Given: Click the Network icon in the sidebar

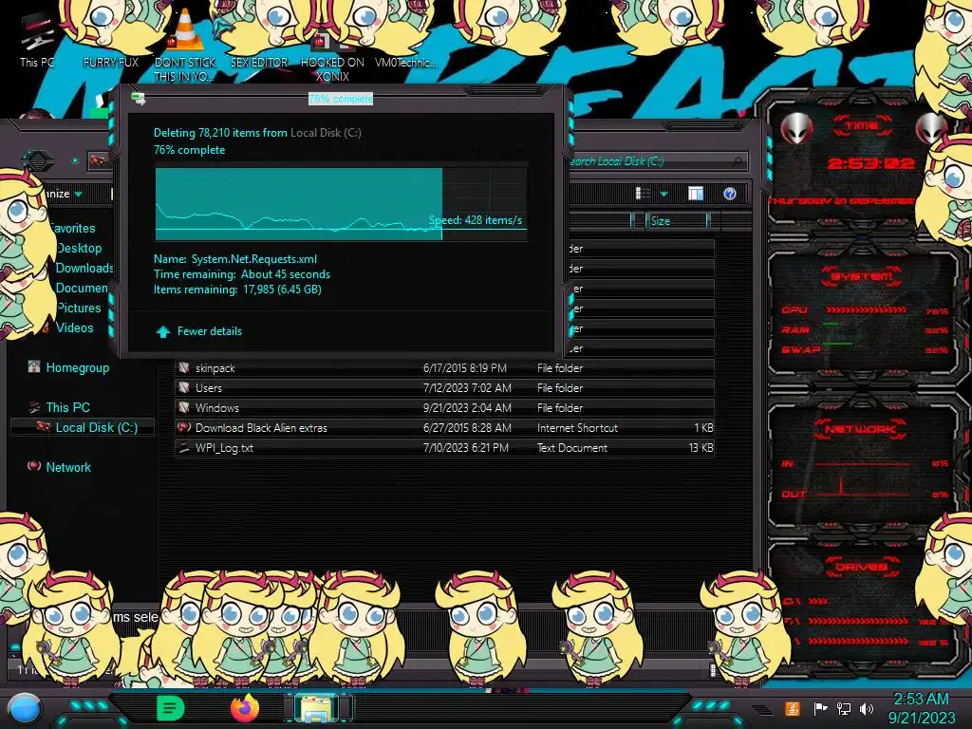Looking at the screenshot, I should 34,466.
